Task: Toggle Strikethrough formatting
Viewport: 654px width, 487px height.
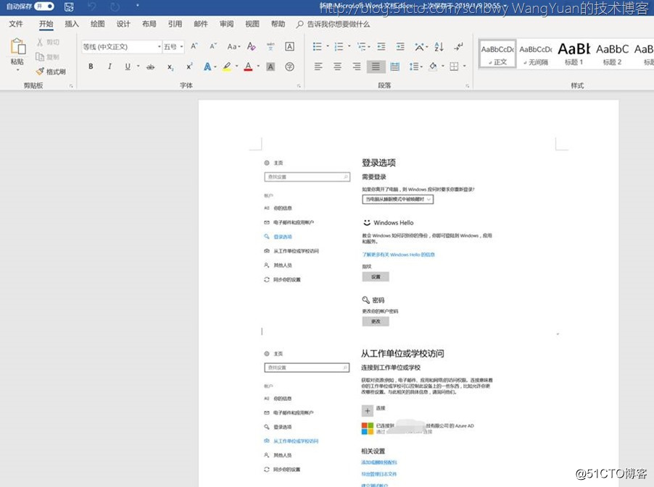Action: pyautogui.click(x=151, y=67)
